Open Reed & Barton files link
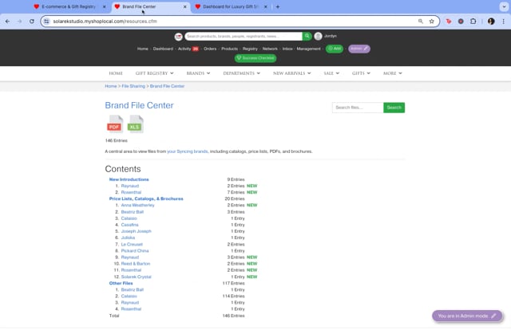Screen dimensions: 511x330 (x=136, y=264)
